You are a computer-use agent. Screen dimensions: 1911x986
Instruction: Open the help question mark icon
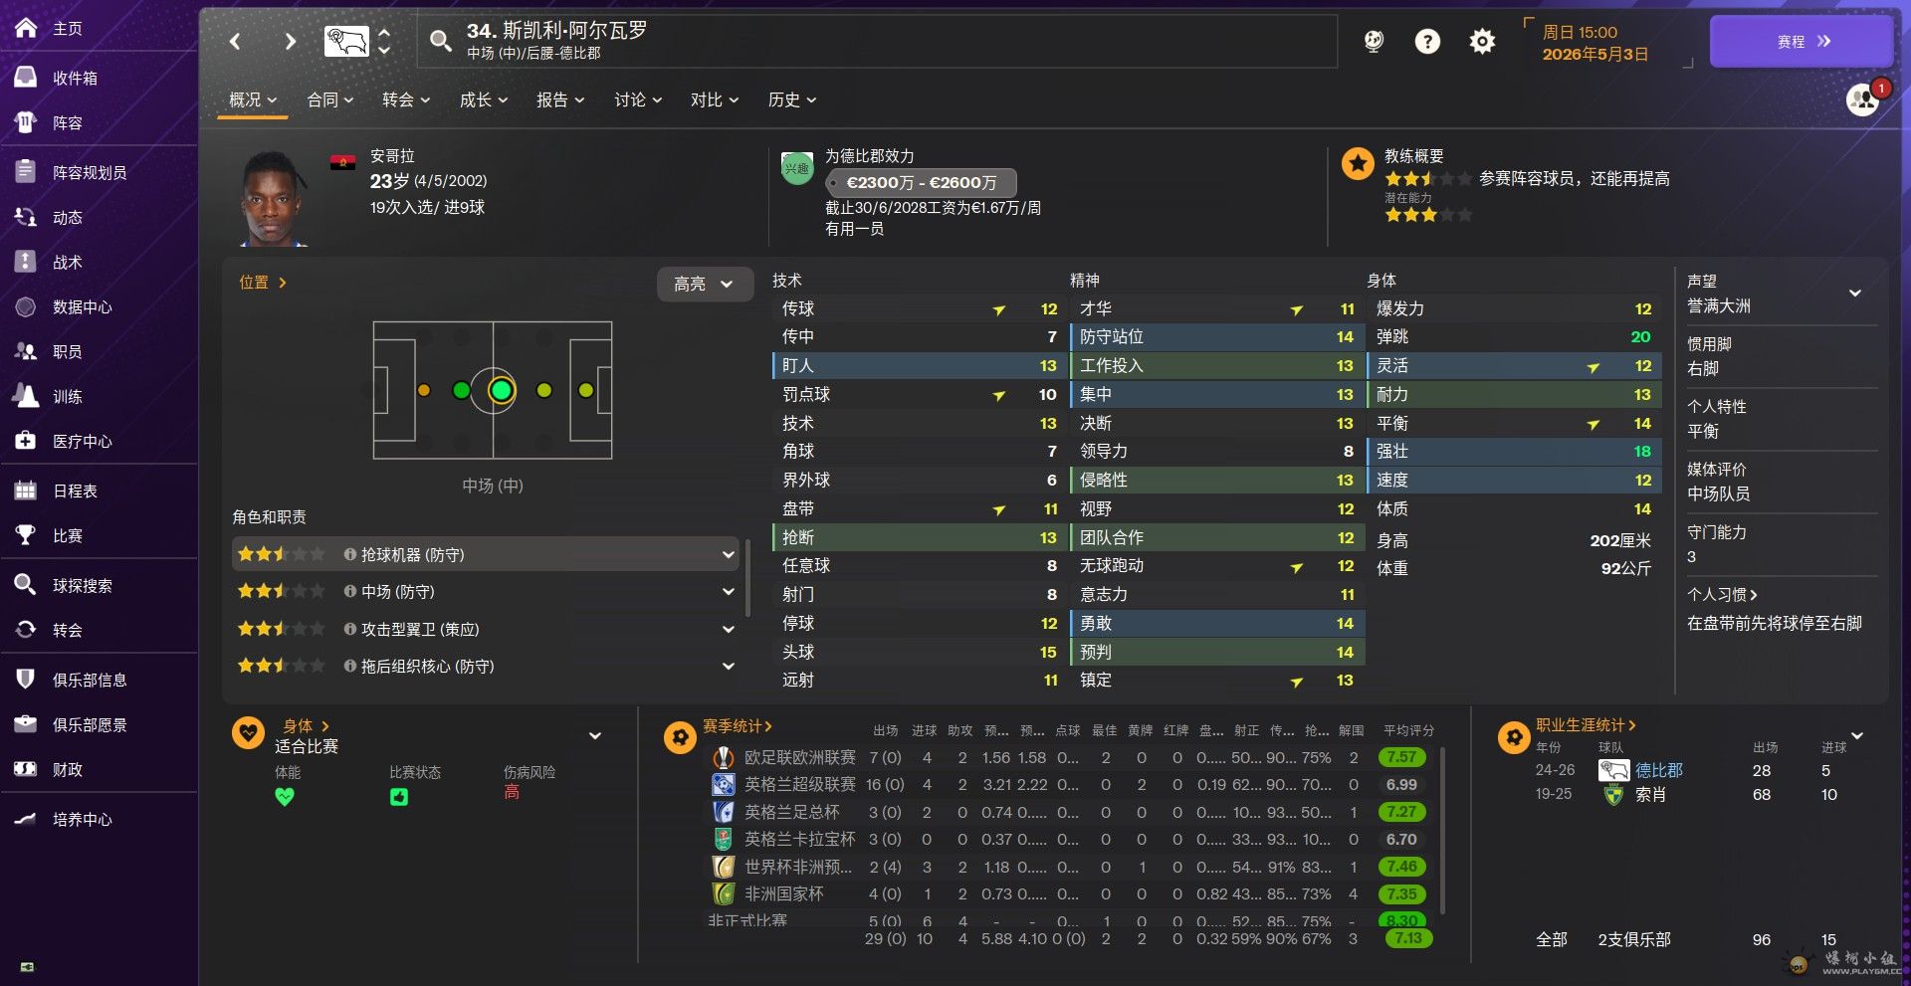pos(1427,41)
